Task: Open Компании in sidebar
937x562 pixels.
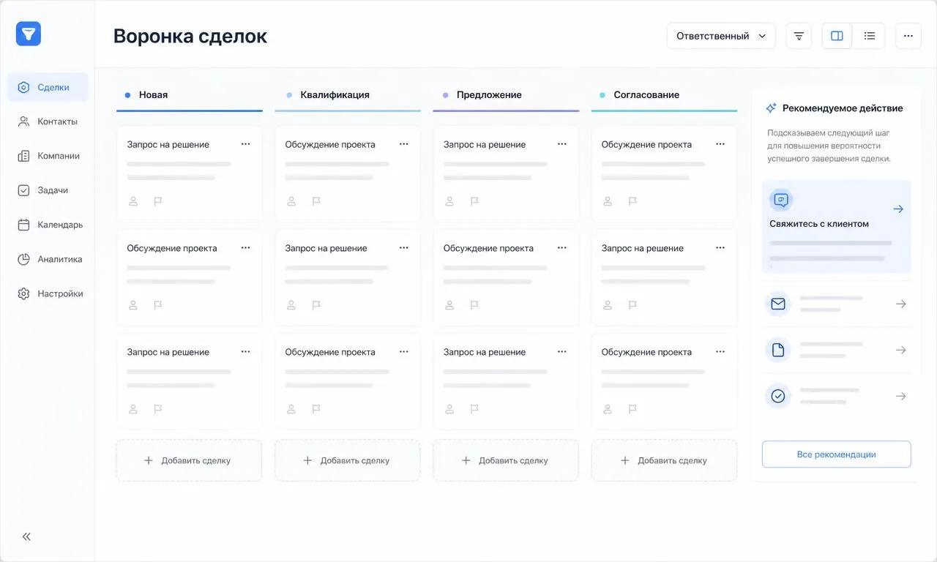Action: pyautogui.click(x=48, y=156)
